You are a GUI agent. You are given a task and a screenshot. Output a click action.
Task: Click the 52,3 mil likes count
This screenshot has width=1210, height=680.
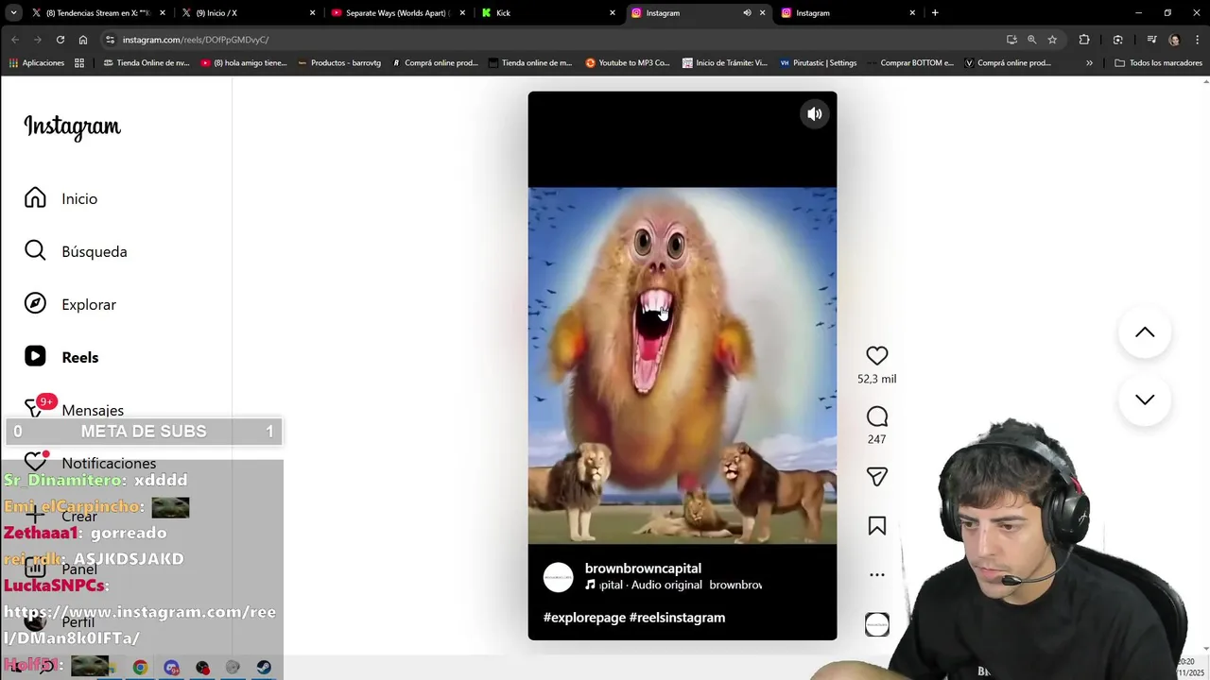click(x=877, y=379)
